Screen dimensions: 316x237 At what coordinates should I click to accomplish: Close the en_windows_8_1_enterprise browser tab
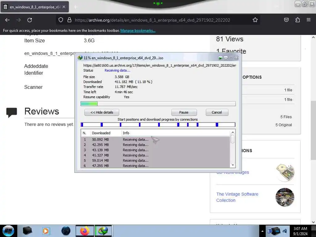click(x=64, y=7)
